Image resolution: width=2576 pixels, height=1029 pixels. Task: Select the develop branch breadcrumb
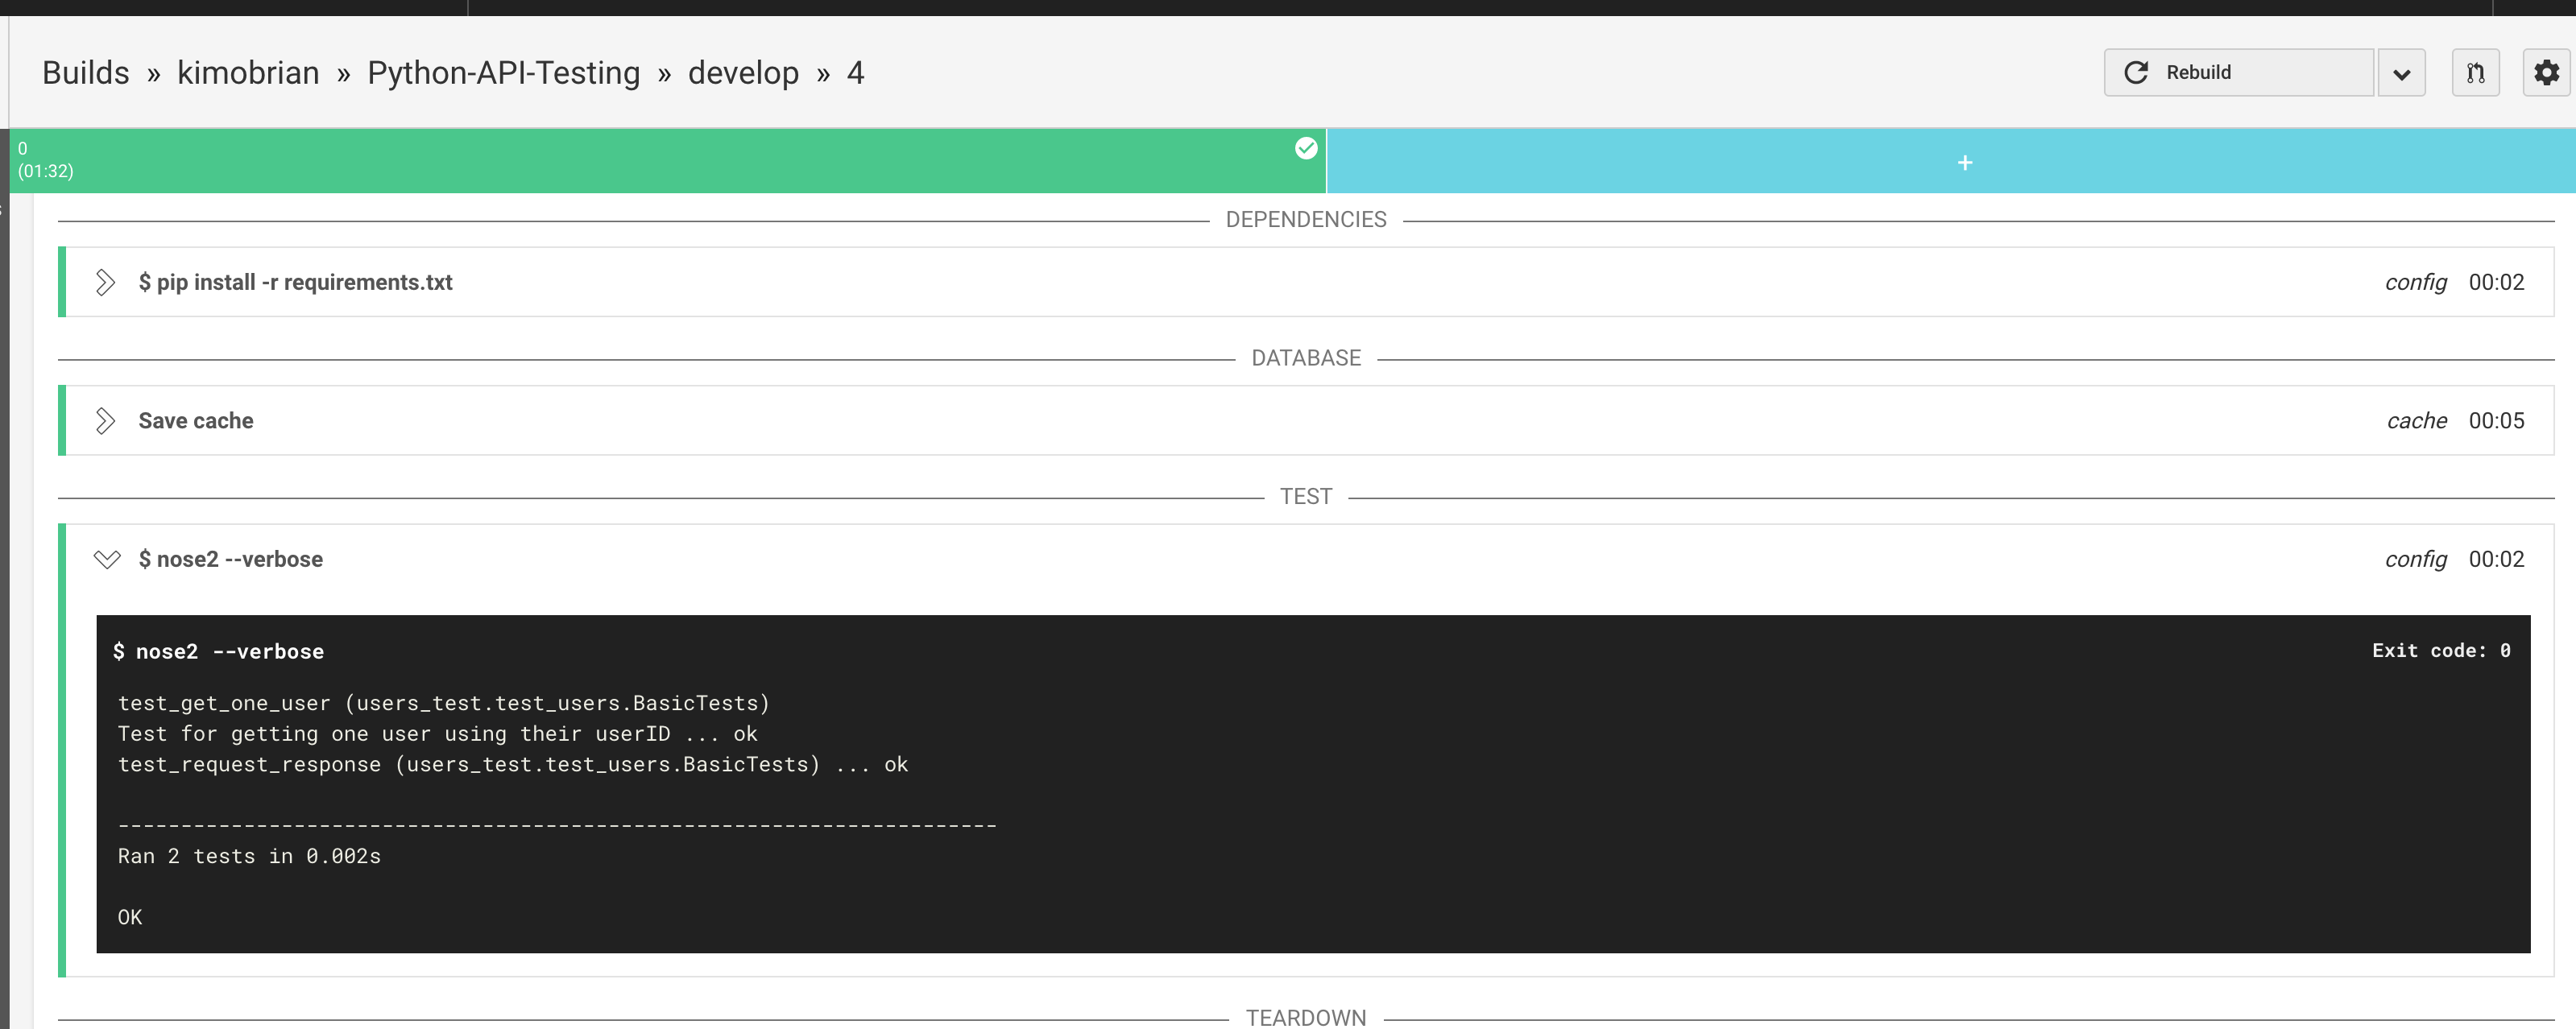click(743, 73)
